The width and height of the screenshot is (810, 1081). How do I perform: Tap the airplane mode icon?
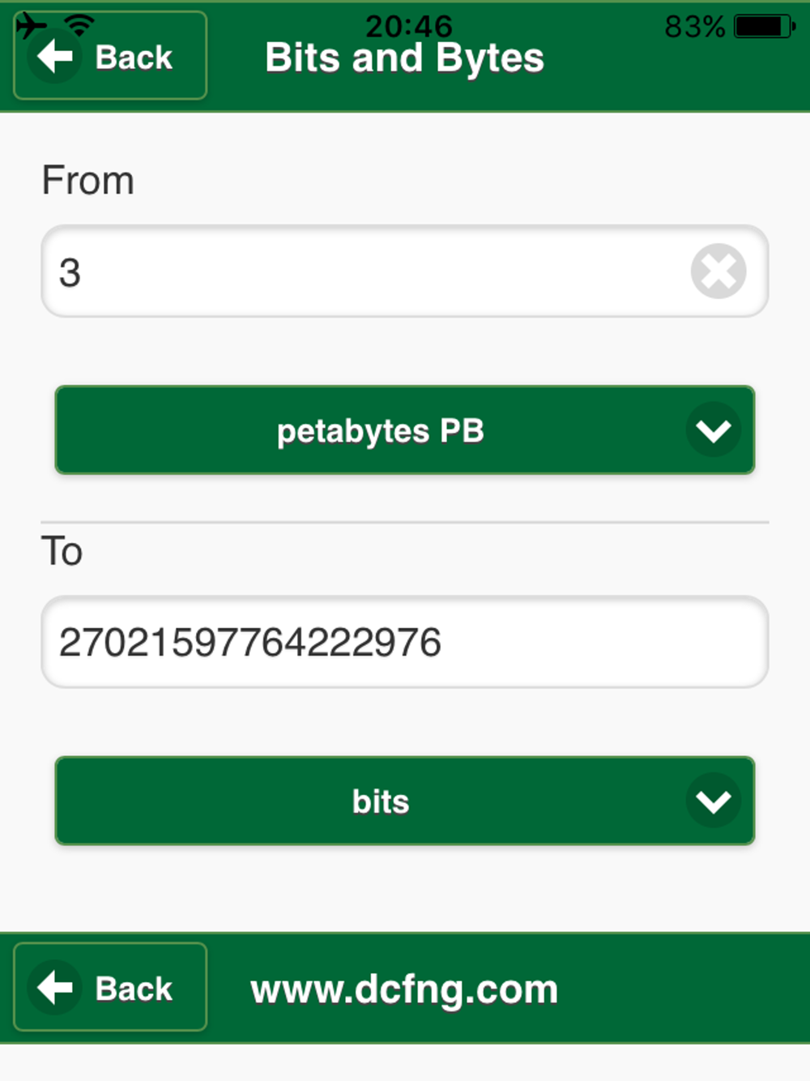click(x=31, y=25)
